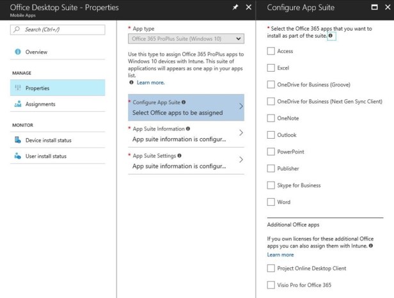Click info icon next to App Suite Settings
The width and height of the screenshot is (394, 298).
(179, 155)
